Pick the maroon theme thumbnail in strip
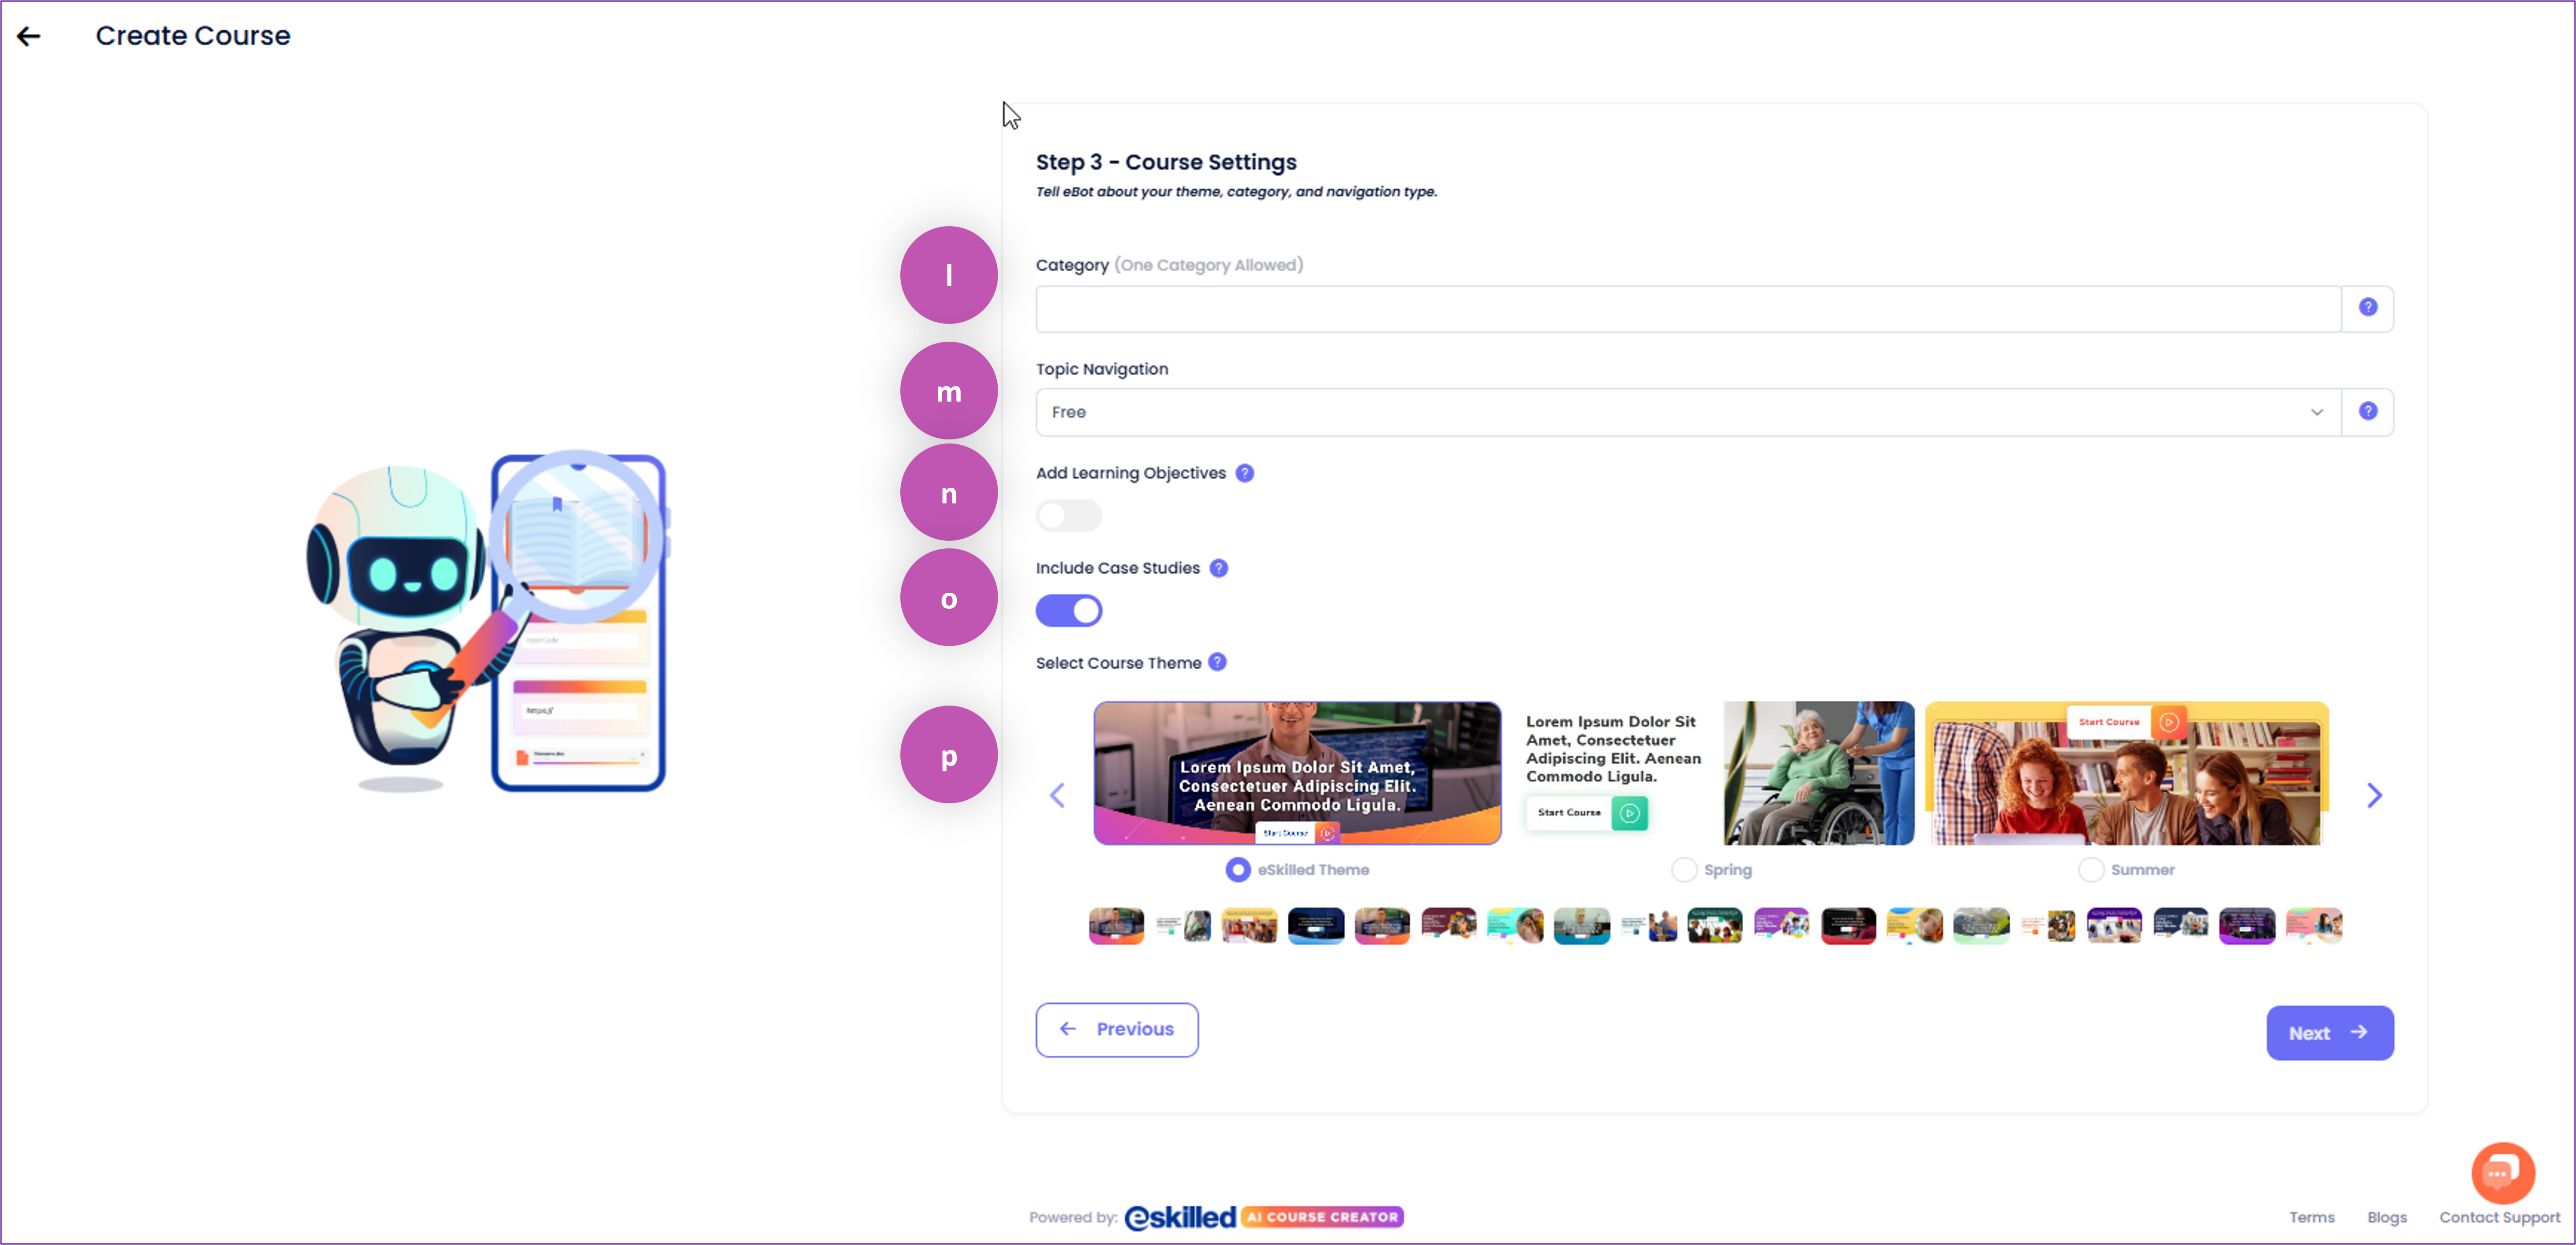The width and height of the screenshot is (2576, 1245). coord(1449,926)
